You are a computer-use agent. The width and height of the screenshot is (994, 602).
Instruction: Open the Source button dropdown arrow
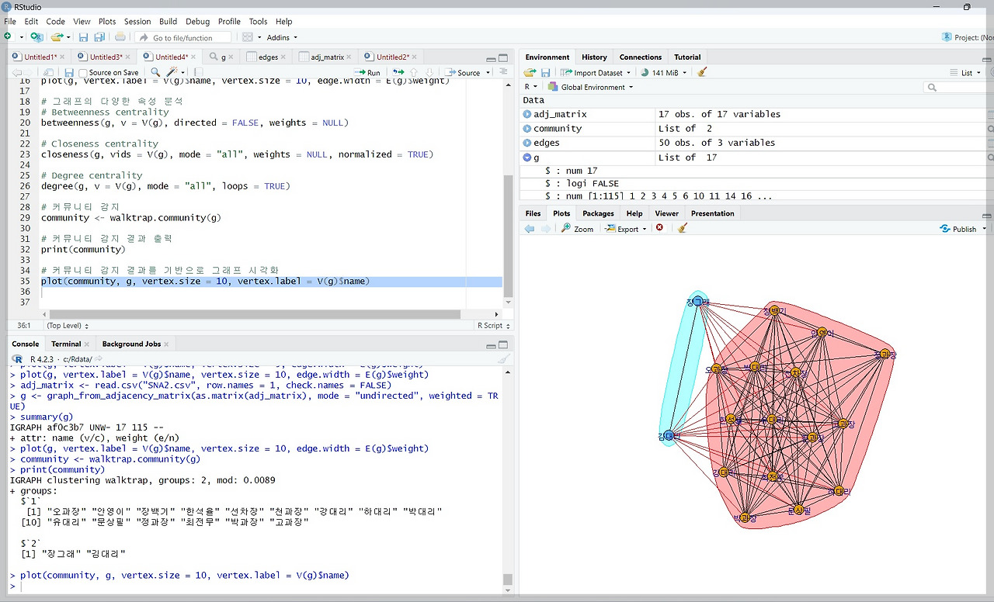point(488,73)
